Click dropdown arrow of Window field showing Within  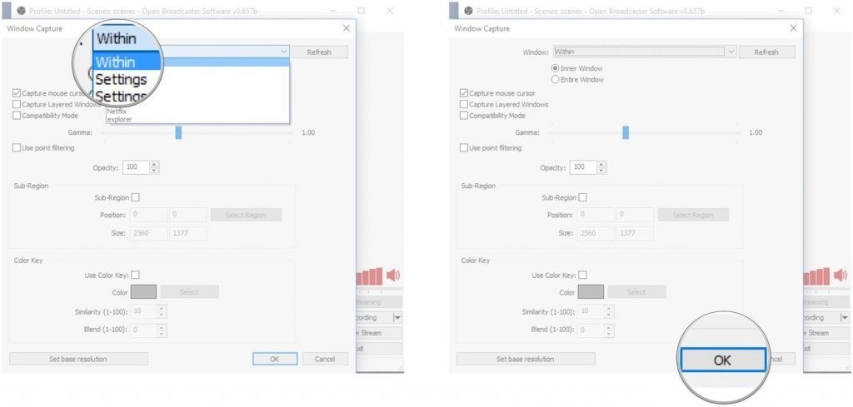click(731, 52)
